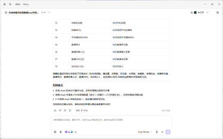
Task: Click the slash-command square icon in input bar
Action: [x=55, y=132]
